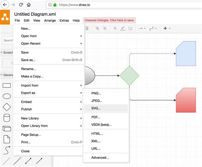The image size is (202, 167).
Task: Toggle the shadow toolbar icon
Action: [x=130, y=29]
